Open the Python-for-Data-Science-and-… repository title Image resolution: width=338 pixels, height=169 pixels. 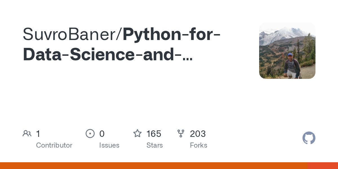(x=172, y=34)
